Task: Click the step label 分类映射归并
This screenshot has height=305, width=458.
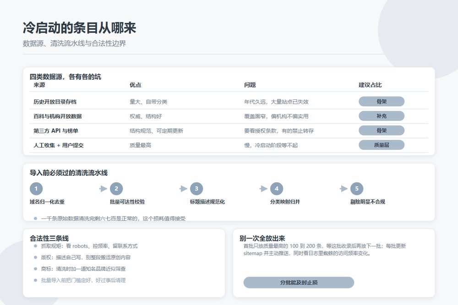Action: point(285,202)
